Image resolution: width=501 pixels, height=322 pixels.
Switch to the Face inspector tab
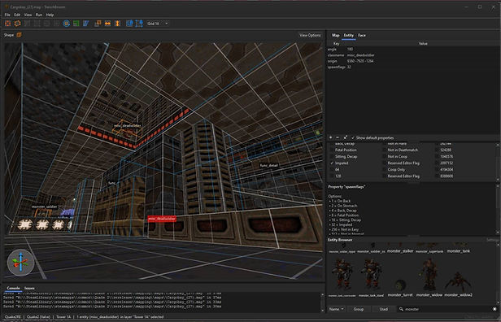point(362,36)
